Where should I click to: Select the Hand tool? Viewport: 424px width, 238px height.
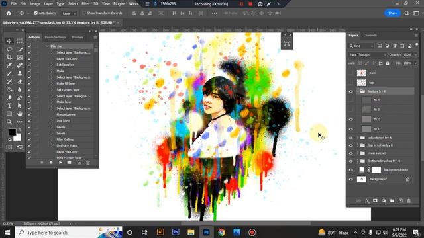19,114
